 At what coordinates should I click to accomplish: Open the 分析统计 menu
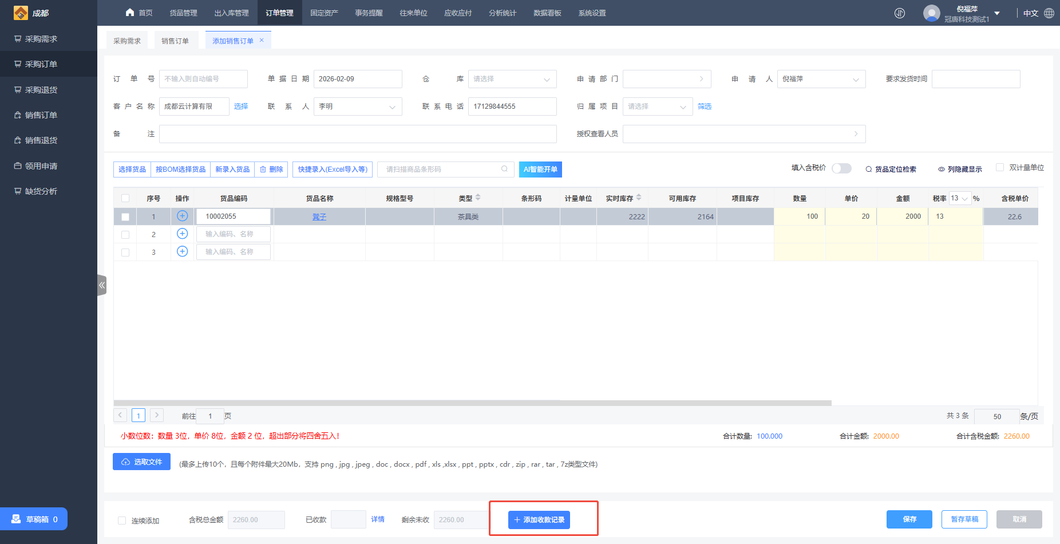tap(503, 13)
